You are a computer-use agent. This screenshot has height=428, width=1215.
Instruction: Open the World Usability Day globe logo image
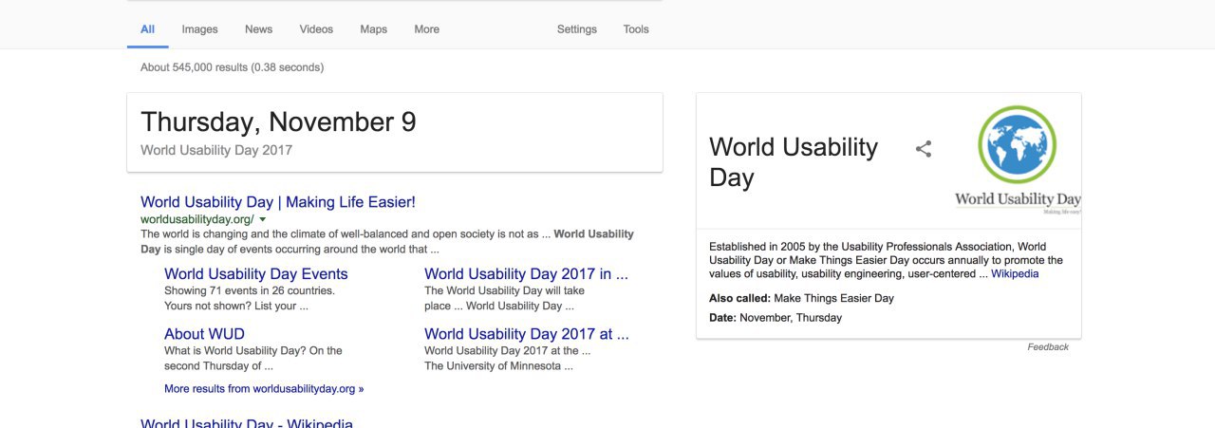coord(1018,160)
